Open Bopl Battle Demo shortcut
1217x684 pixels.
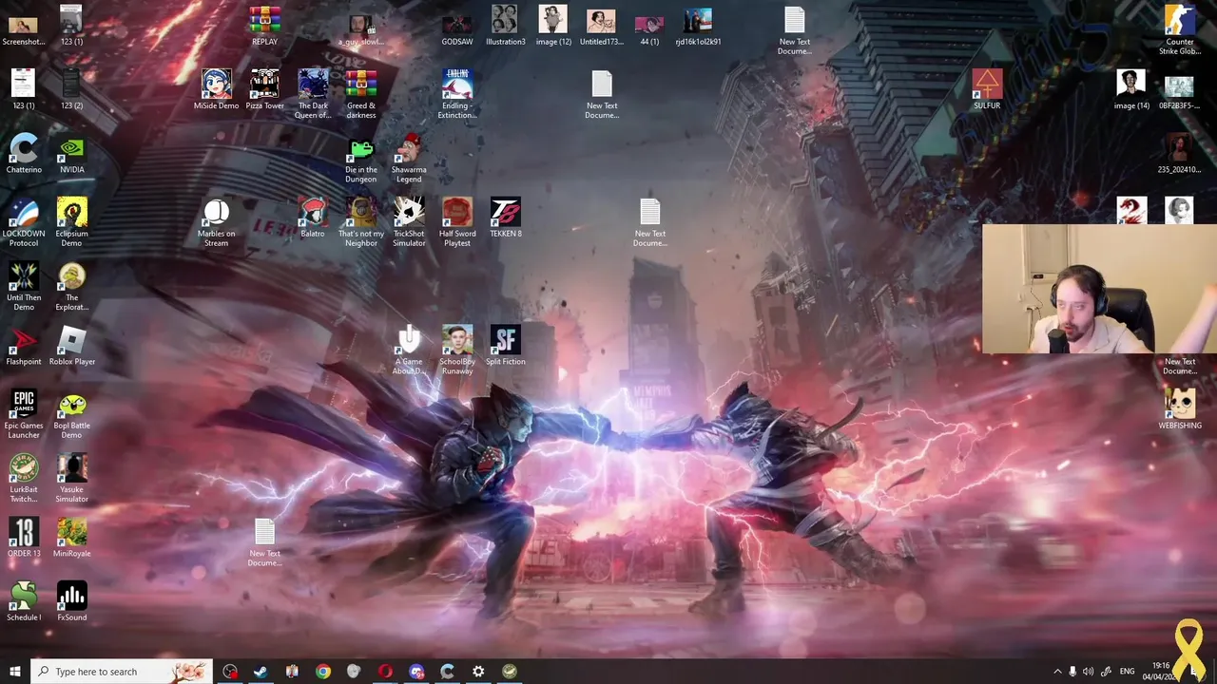(x=72, y=414)
